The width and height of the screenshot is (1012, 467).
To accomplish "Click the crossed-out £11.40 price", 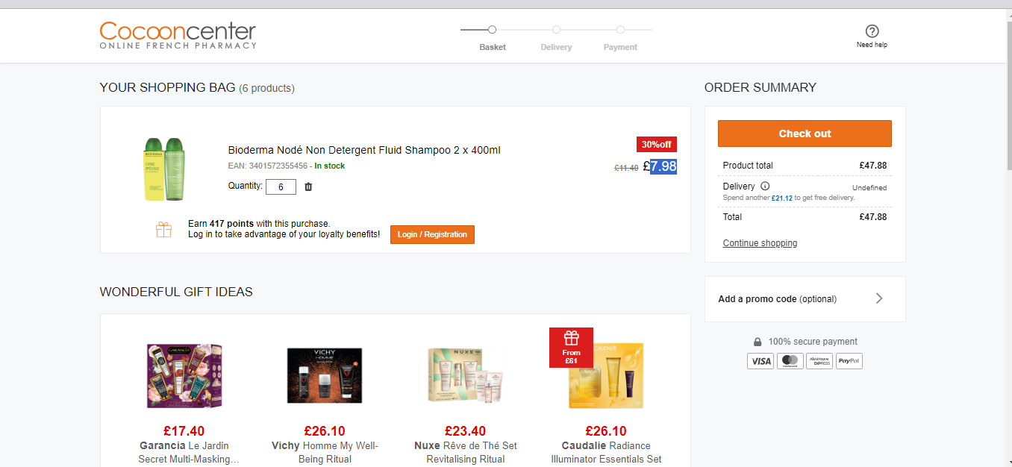I will click(x=626, y=169).
